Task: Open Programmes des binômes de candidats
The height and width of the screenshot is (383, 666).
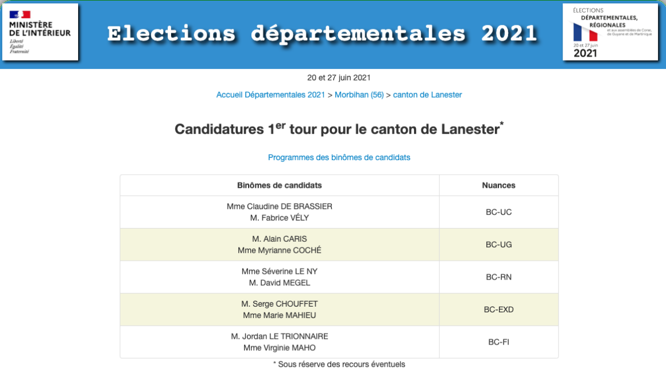Action: coord(339,157)
